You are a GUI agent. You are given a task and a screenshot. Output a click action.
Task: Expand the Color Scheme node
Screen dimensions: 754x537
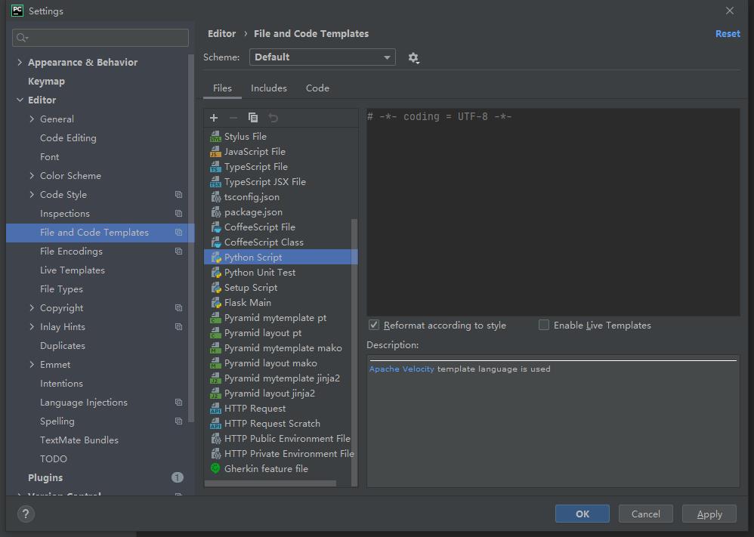coord(32,176)
